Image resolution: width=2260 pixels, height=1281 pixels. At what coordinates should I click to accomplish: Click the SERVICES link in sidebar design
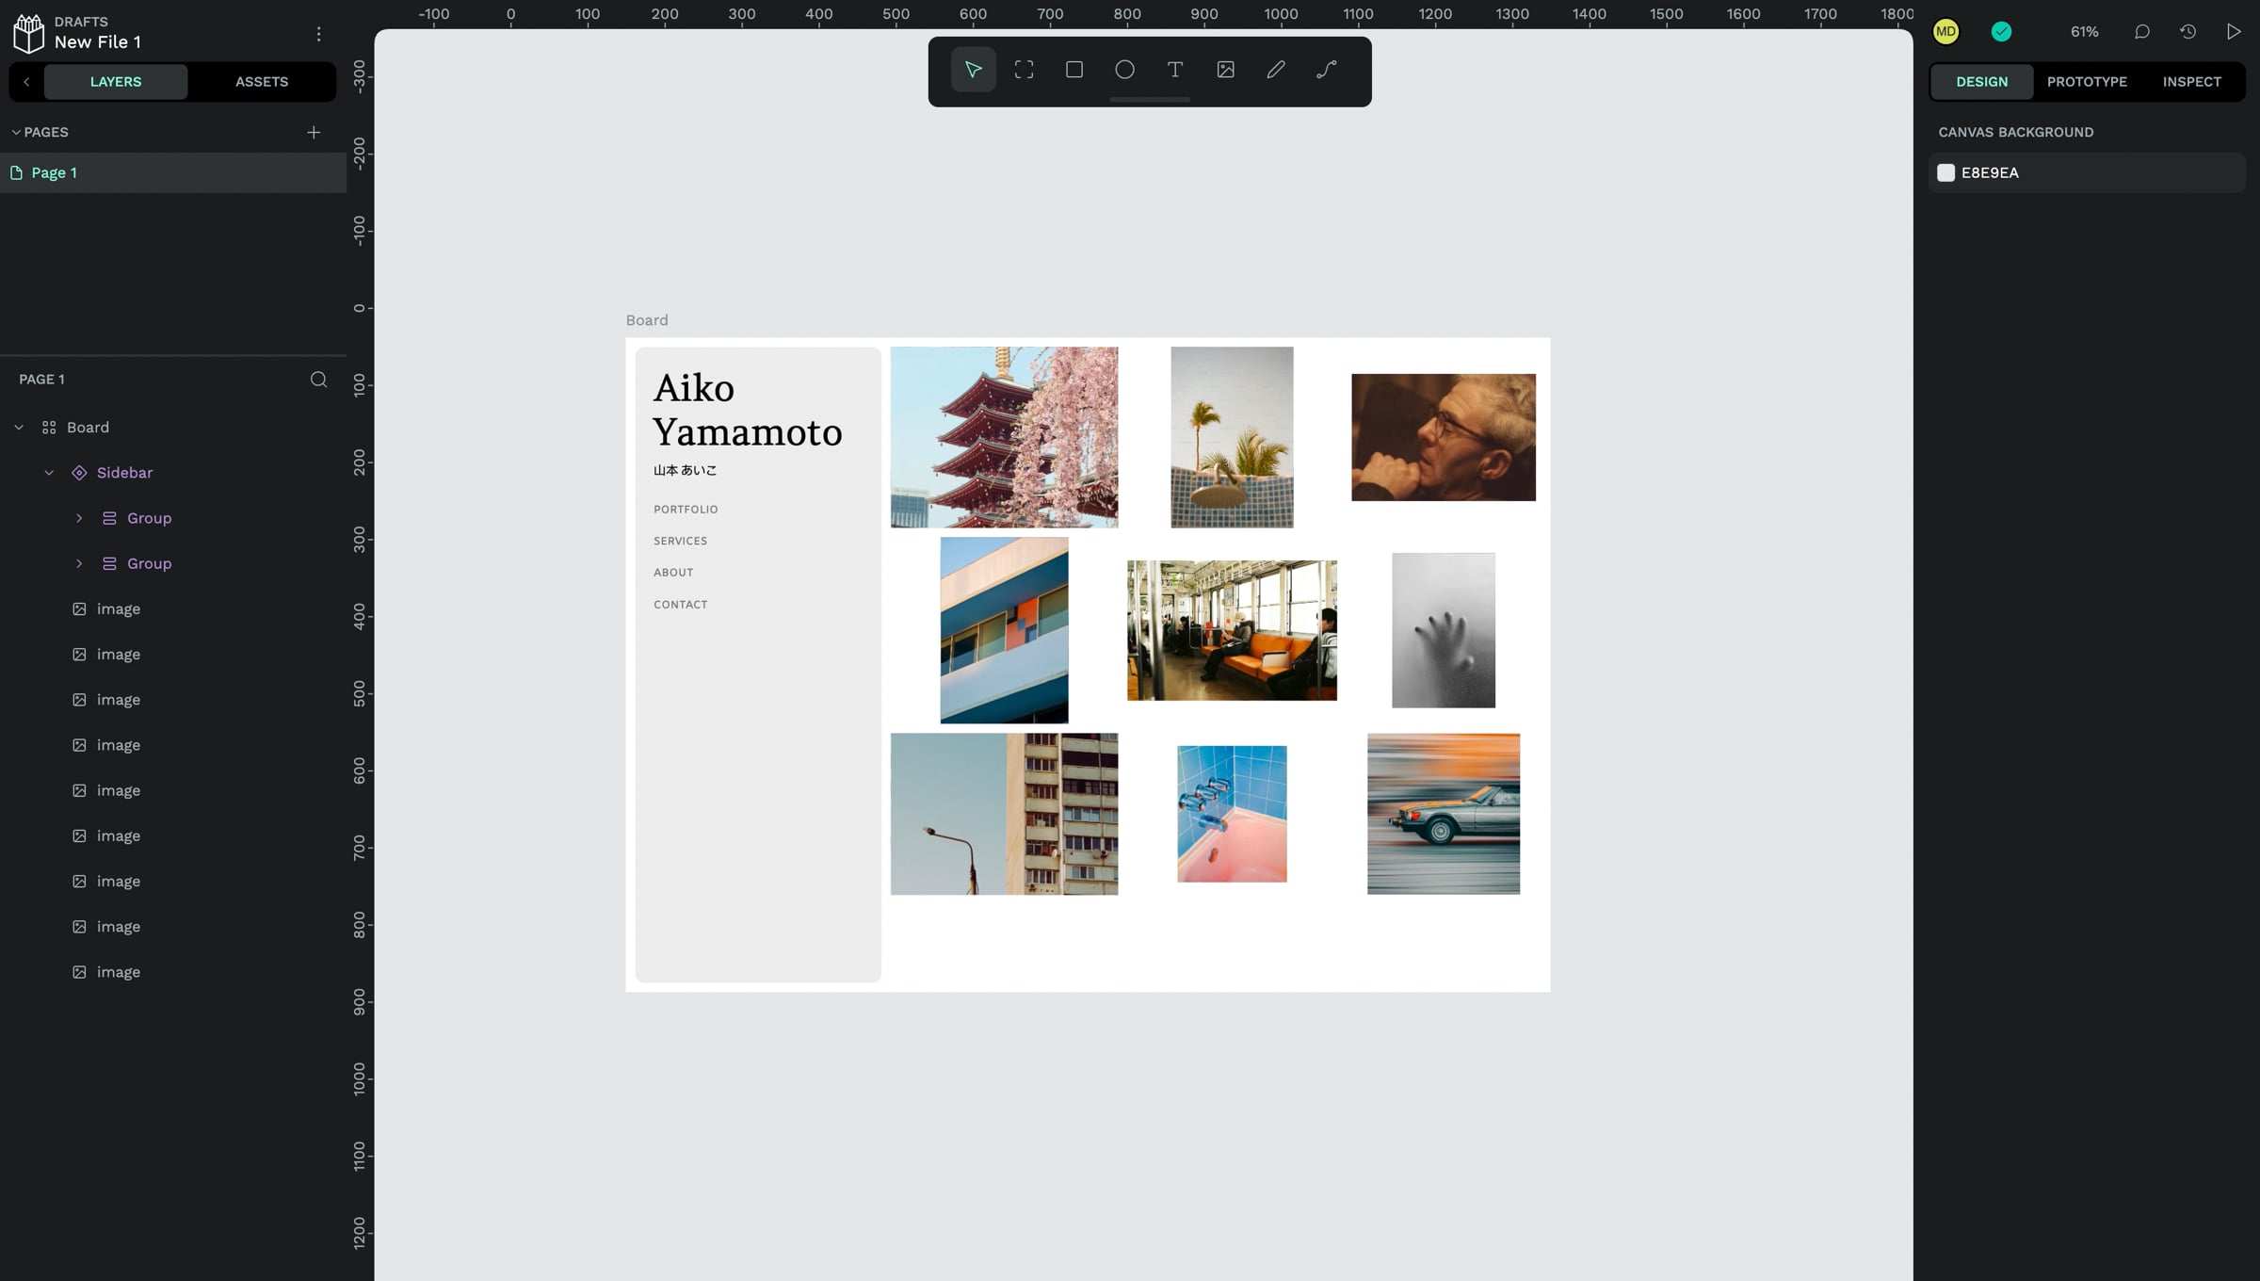point(680,541)
